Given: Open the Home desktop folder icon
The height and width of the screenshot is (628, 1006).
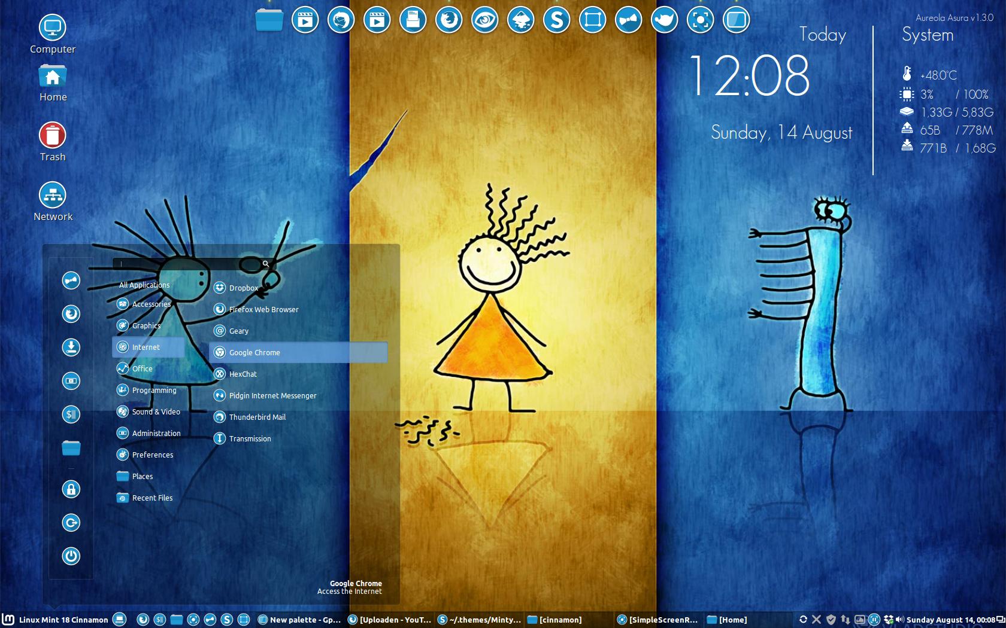Looking at the screenshot, I should click(x=53, y=83).
